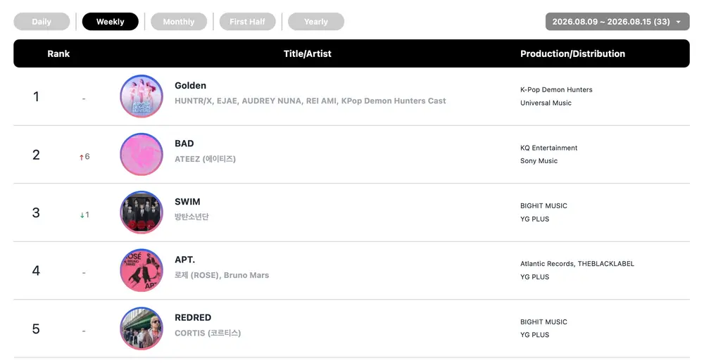The image size is (704, 363).
Task: Expand the date selector using its arrow
Action: click(x=679, y=22)
